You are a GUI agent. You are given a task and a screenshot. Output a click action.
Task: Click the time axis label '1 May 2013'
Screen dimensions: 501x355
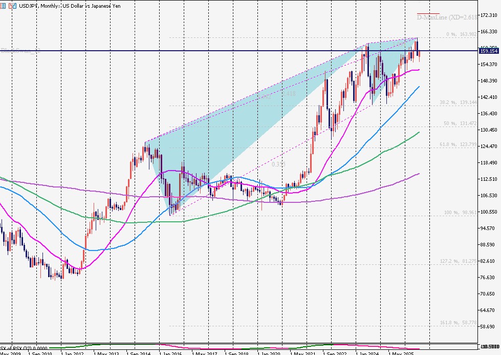click(106, 353)
